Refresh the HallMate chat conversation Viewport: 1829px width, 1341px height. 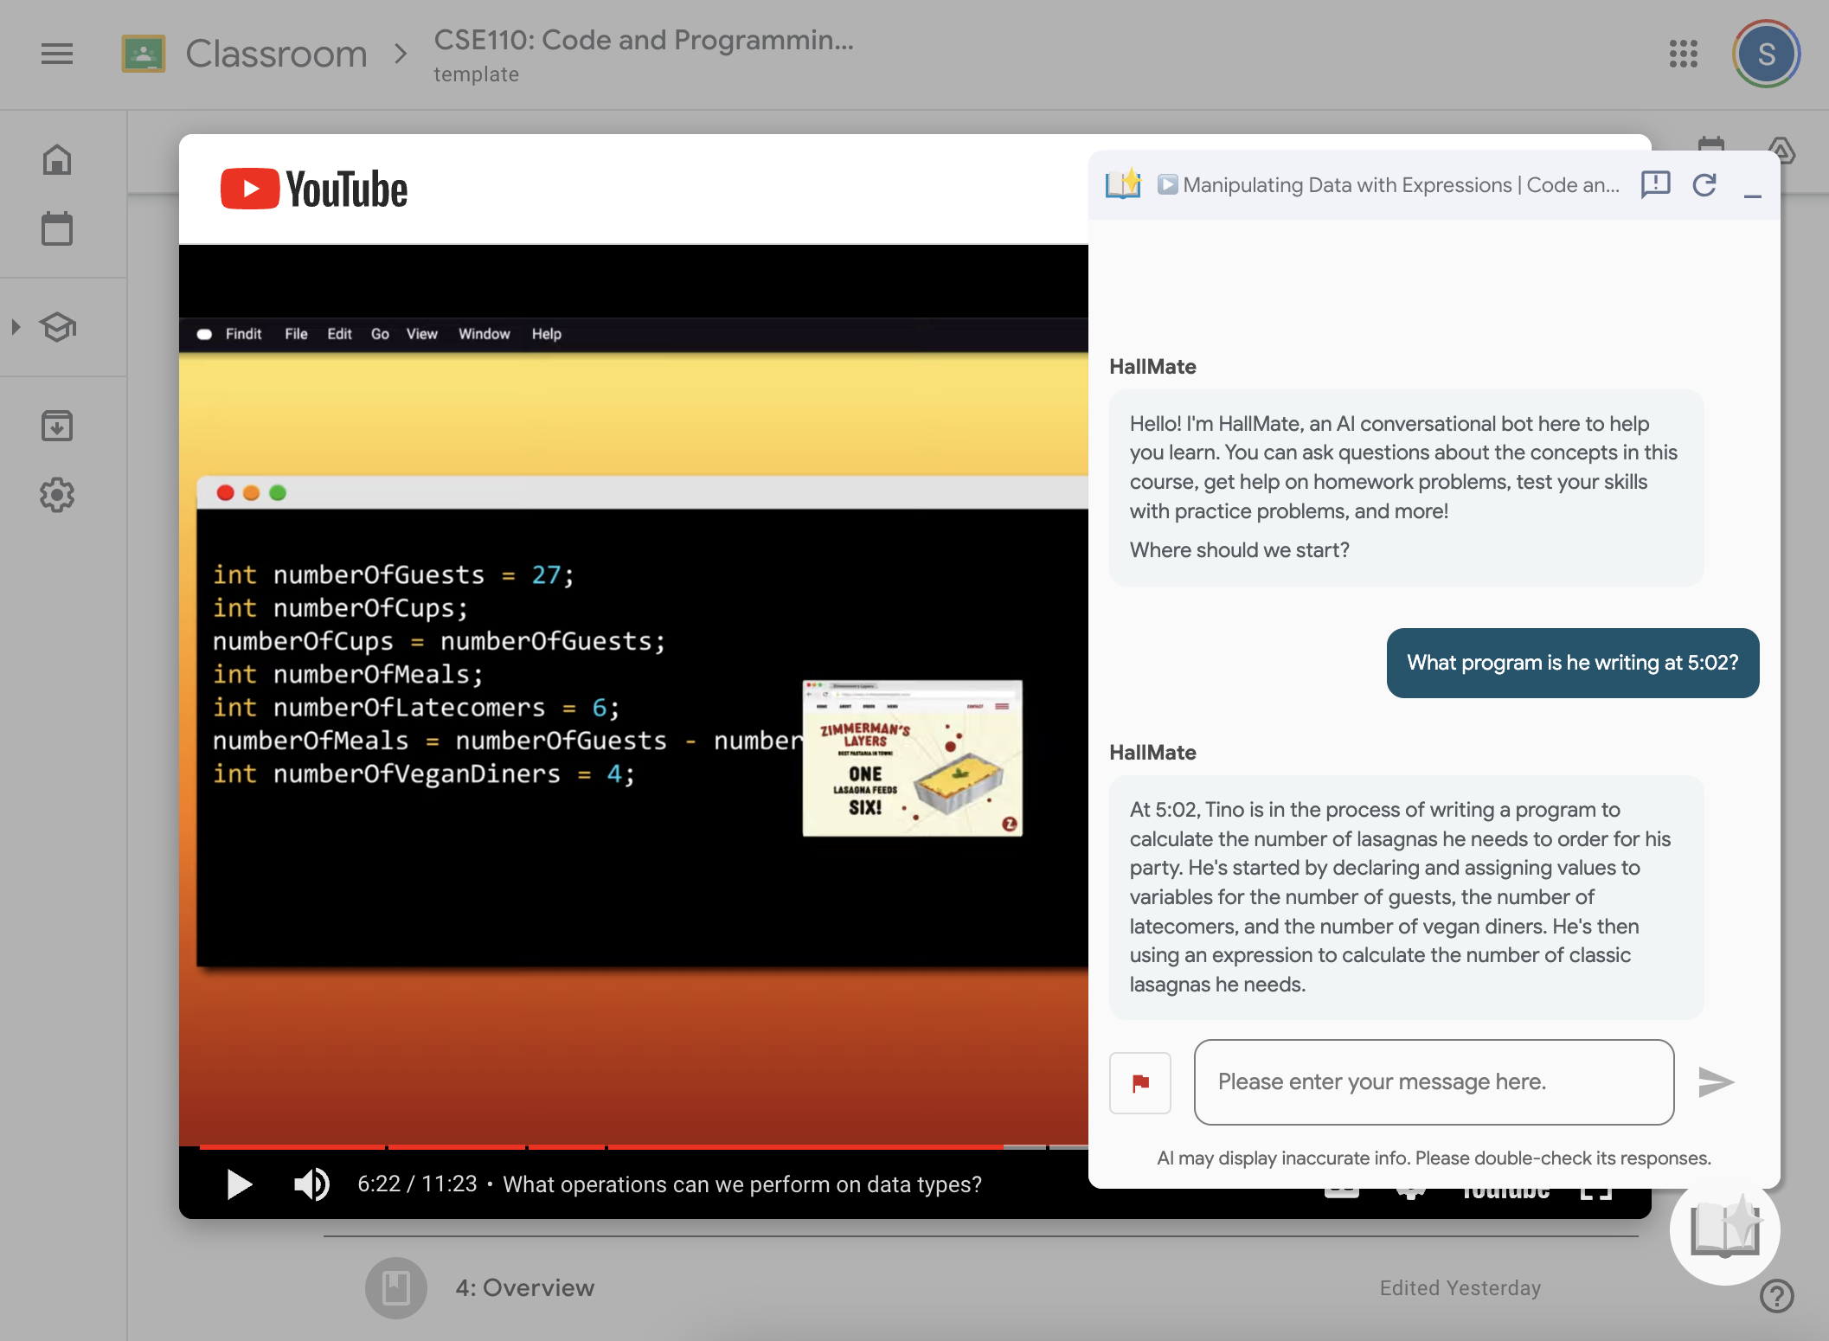(1704, 184)
